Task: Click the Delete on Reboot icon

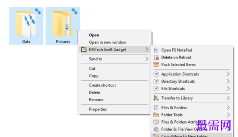Action: coord(156,57)
